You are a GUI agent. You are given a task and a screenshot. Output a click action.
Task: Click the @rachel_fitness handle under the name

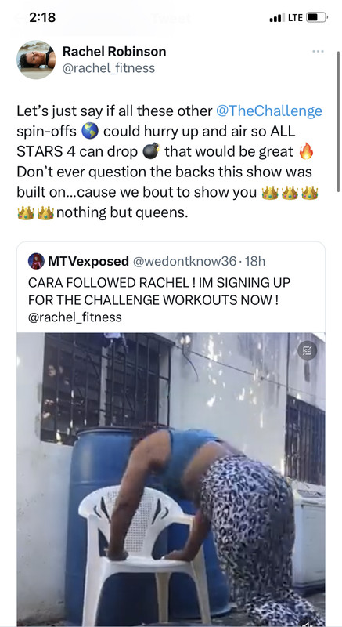pos(109,68)
